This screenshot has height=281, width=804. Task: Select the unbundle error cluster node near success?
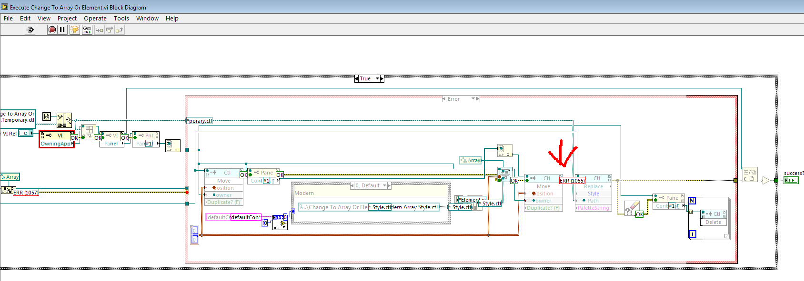[x=750, y=174]
